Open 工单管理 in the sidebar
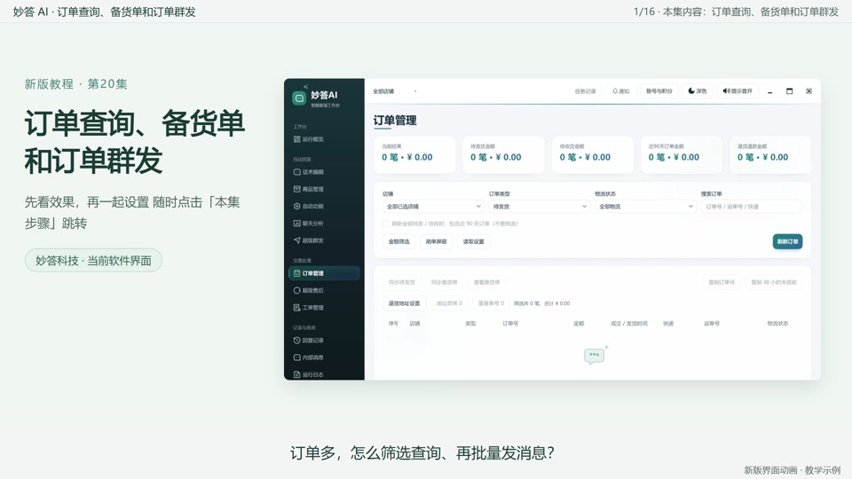Screen dimensions: 852x479 pos(309,308)
